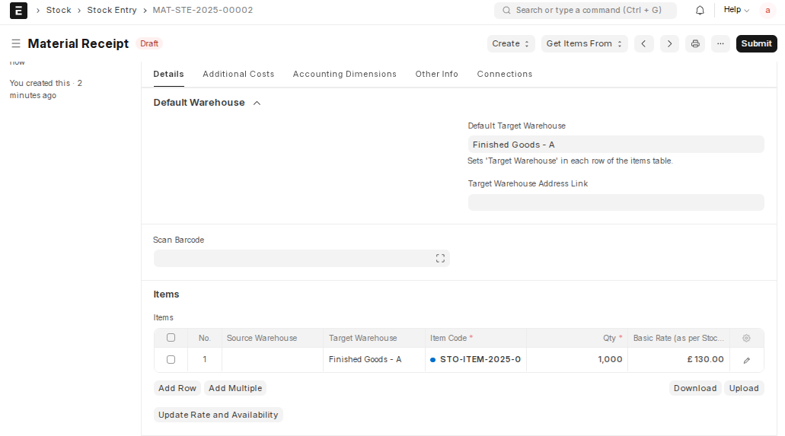Click the Target Warehouse column header
This screenshot has width=785, height=436.
(374, 338)
